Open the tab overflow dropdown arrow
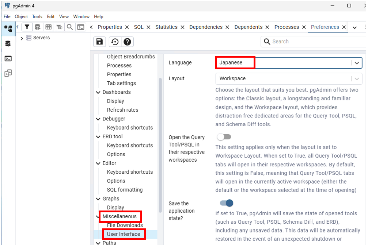The height and width of the screenshot is (247, 368). pyautogui.click(x=354, y=27)
